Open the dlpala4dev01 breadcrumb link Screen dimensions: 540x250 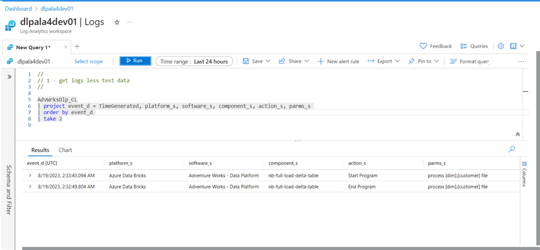(57, 8)
